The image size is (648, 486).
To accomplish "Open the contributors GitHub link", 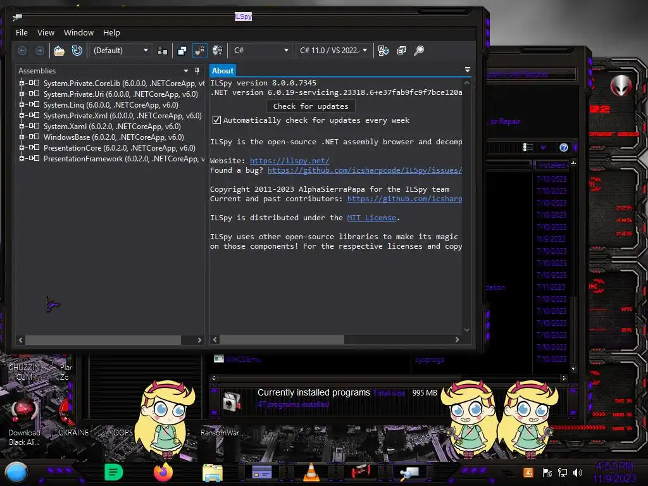I will 404,199.
